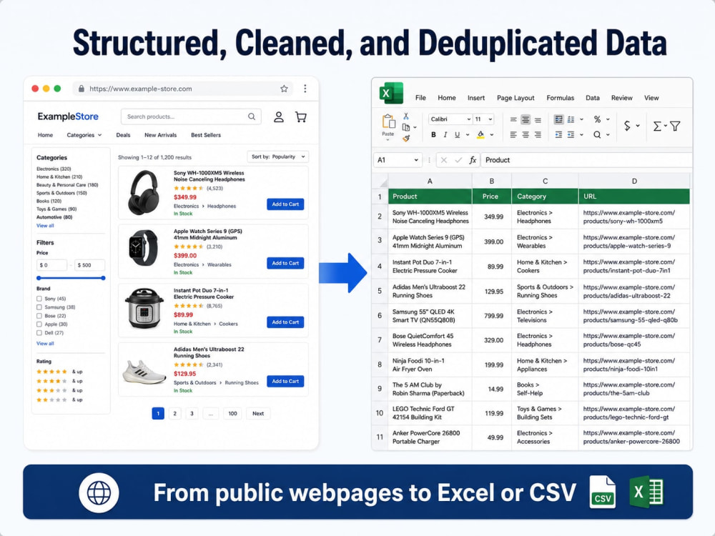
Task: Open the shopping cart icon
Action: (301, 117)
